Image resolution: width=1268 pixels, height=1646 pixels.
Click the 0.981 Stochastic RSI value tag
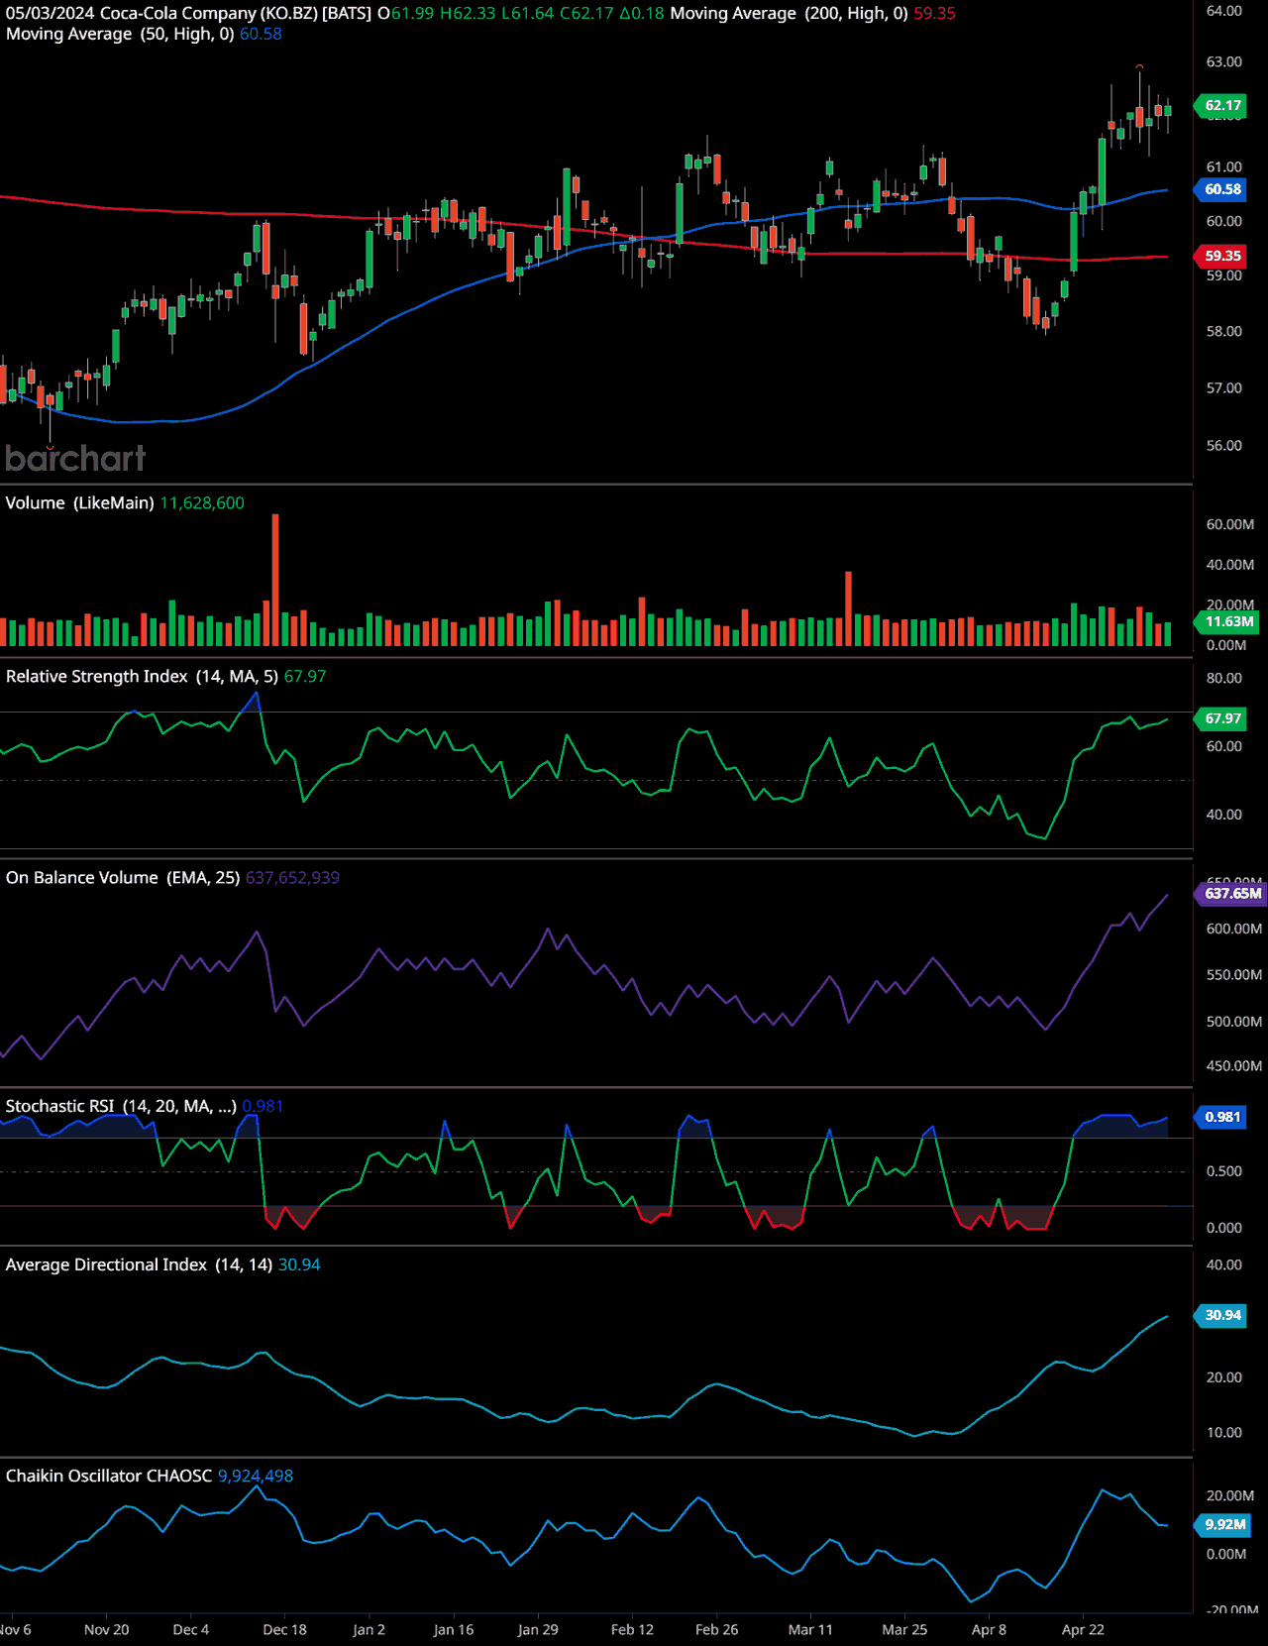(x=1222, y=1117)
